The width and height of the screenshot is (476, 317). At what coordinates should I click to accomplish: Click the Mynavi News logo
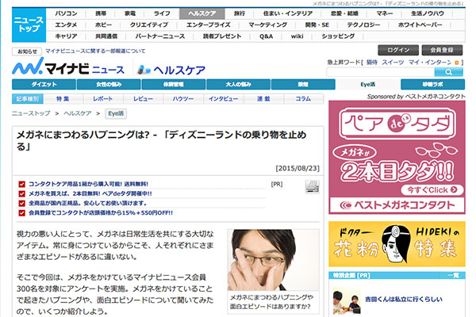68,67
